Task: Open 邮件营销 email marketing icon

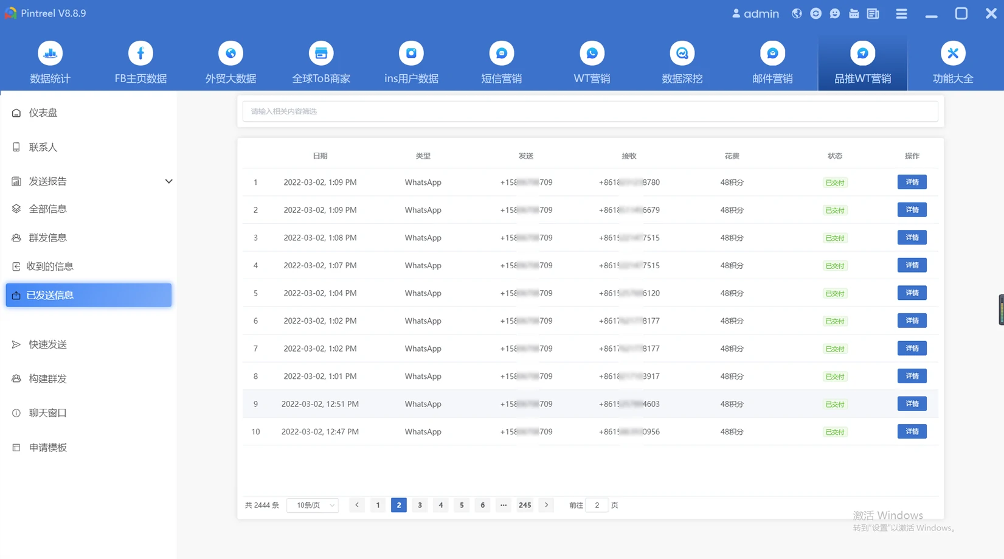Action: (772, 54)
